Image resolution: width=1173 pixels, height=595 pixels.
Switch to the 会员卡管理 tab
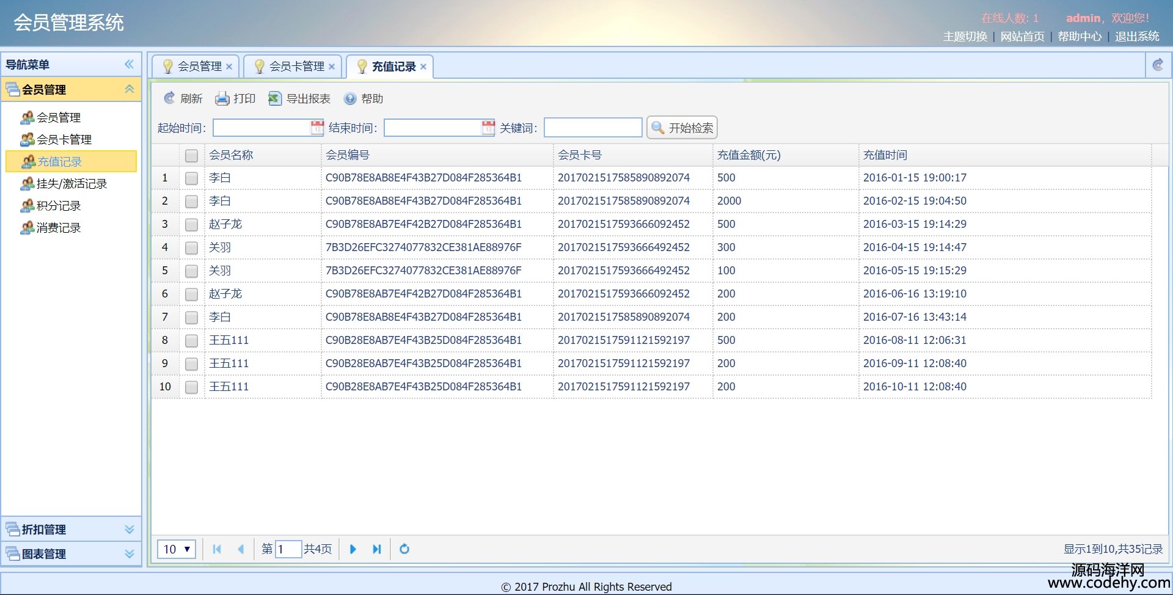296,67
